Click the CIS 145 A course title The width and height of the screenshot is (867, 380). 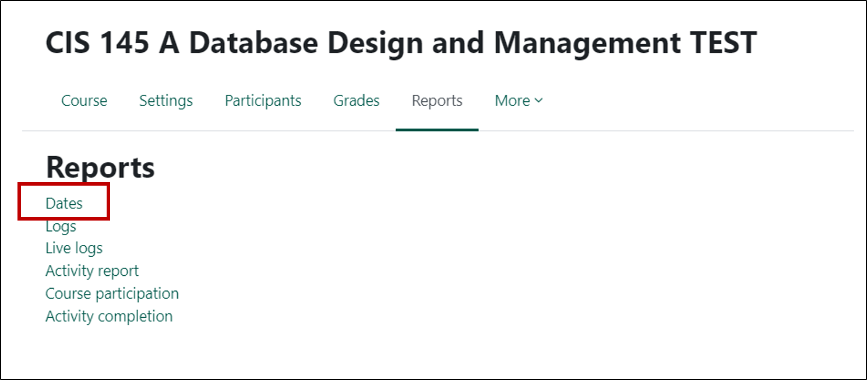(401, 41)
